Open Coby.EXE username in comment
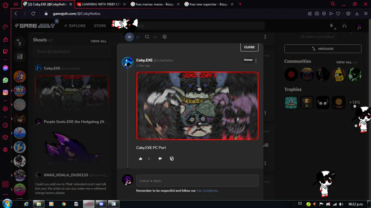Screen dimensions: 371x208 pos(144,60)
